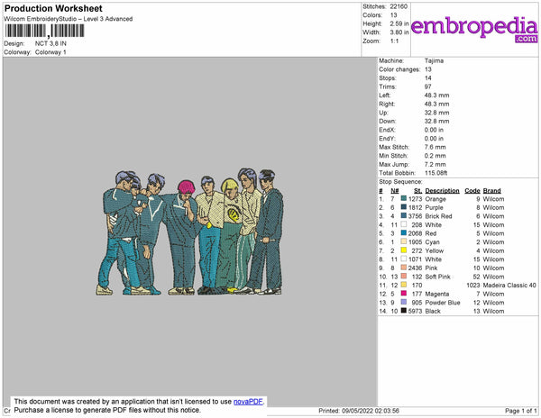Click the machine value 'Tajima'
Viewport: 541px width, 418px height.
(434, 60)
